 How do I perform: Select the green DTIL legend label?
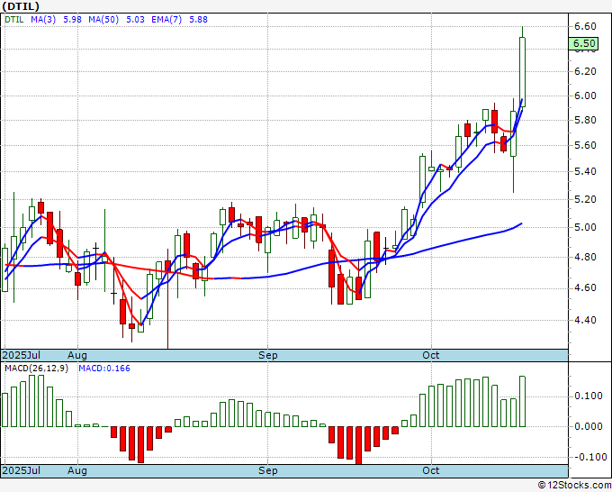pos(14,20)
